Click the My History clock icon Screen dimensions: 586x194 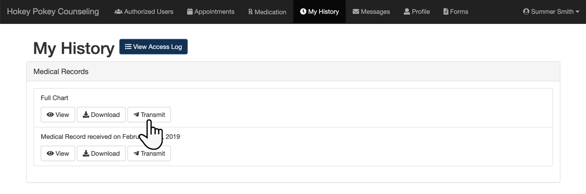[303, 11]
